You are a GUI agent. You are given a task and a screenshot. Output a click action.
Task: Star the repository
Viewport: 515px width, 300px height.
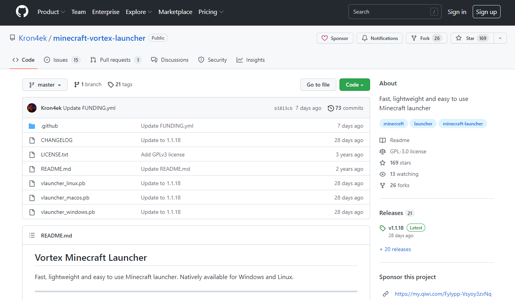tap(472, 38)
